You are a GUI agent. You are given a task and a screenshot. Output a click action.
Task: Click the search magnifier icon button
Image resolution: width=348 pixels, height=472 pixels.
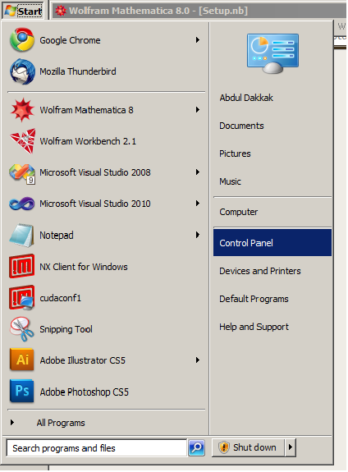pos(197,447)
